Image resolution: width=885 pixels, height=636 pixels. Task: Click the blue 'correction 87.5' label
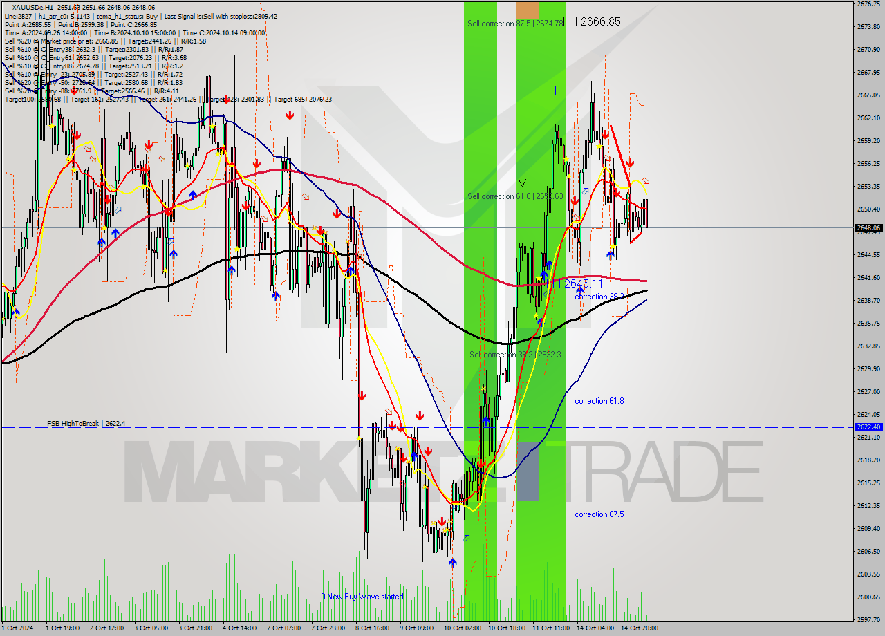pos(599,514)
